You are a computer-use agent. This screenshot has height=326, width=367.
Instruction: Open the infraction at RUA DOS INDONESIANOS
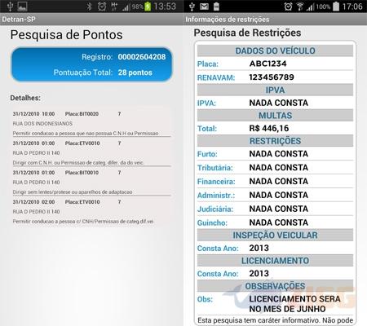point(91,124)
